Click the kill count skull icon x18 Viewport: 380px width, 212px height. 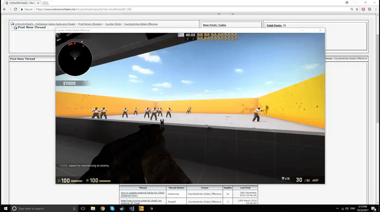coord(285,179)
